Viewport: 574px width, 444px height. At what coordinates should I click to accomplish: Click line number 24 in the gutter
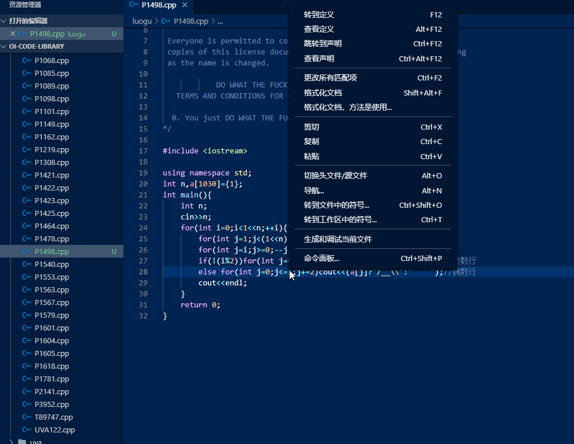point(143,228)
